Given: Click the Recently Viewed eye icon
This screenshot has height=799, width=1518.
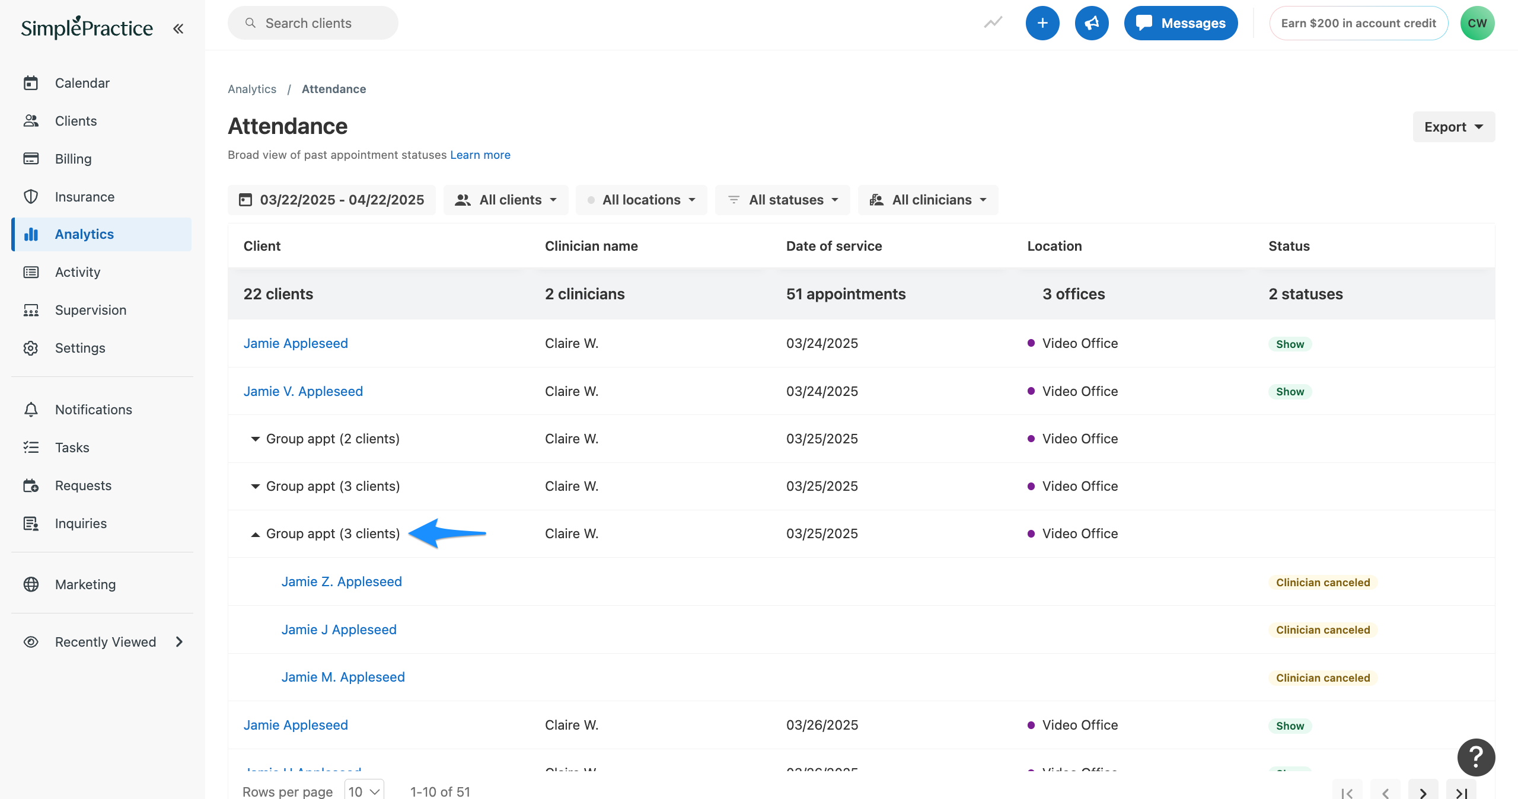Looking at the screenshot, I should coord(31,642).
